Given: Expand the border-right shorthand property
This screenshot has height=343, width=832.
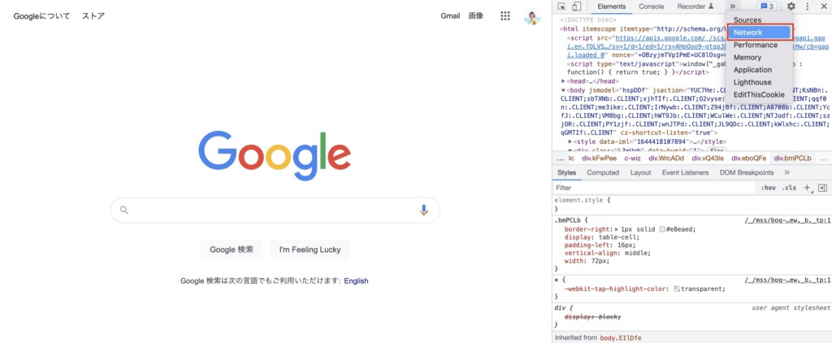Looking at the screenshot, I should click(x=617, y=229).
